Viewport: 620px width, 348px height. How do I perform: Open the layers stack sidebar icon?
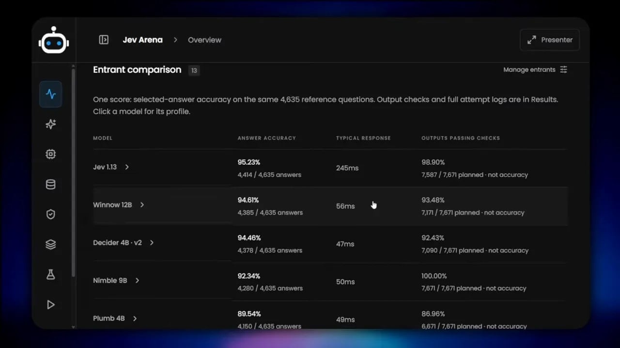tap(51, 245)
